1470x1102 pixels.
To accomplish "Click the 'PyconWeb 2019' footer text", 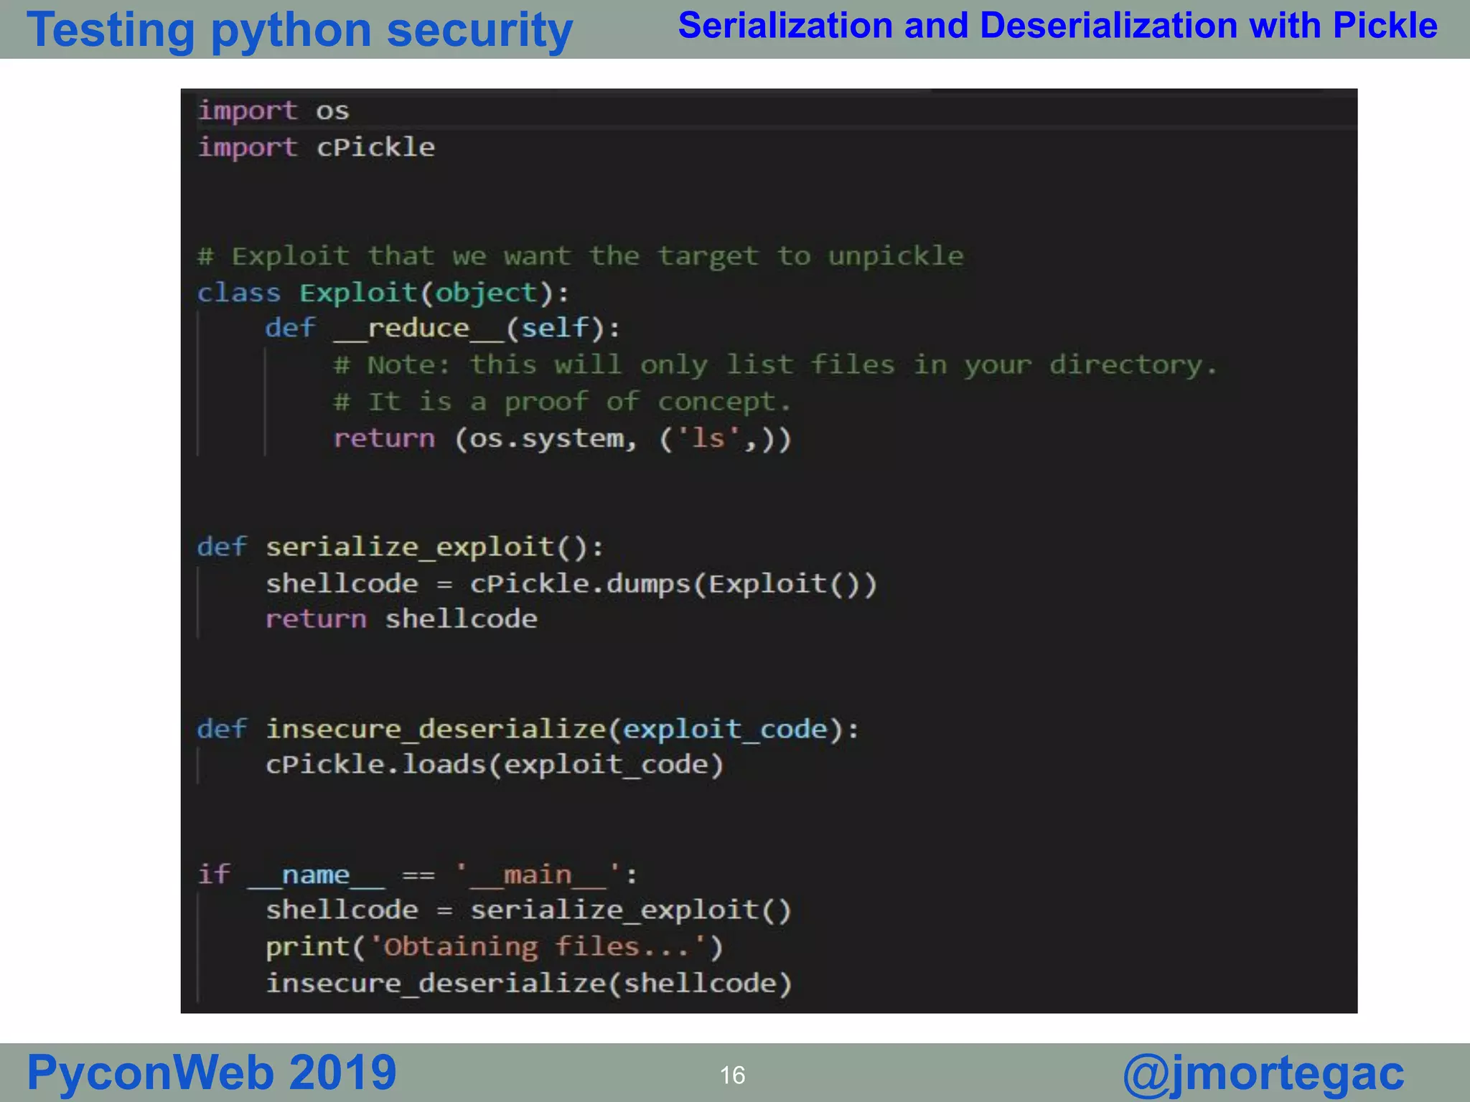I will point(212,1073).
